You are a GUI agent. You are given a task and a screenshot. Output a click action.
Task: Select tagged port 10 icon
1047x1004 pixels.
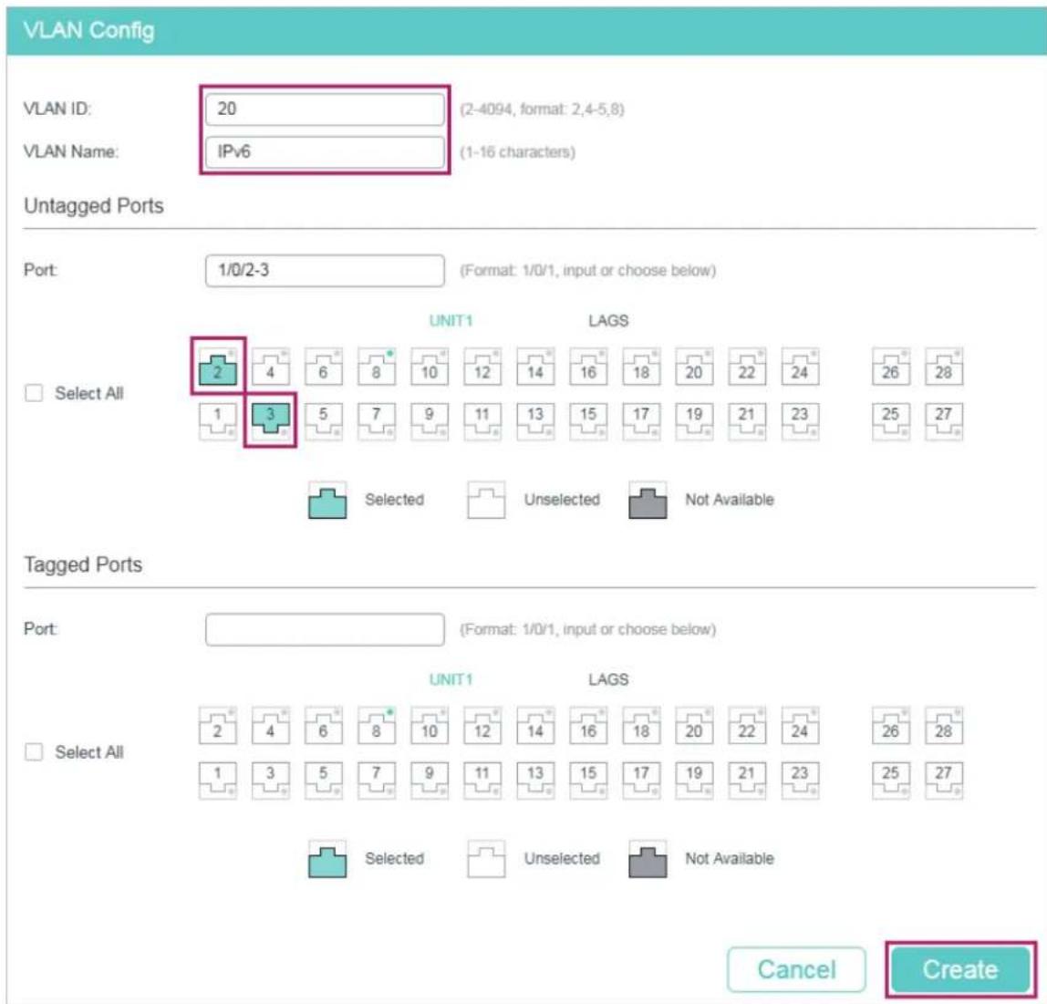(x=430, y=726)
